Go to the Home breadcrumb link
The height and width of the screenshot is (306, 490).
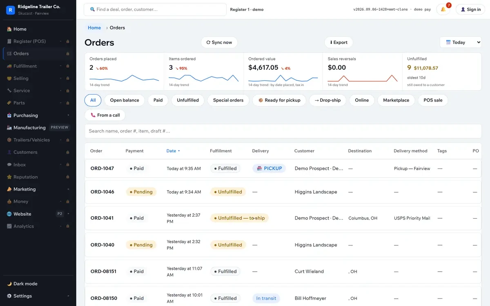coord(94,28)
